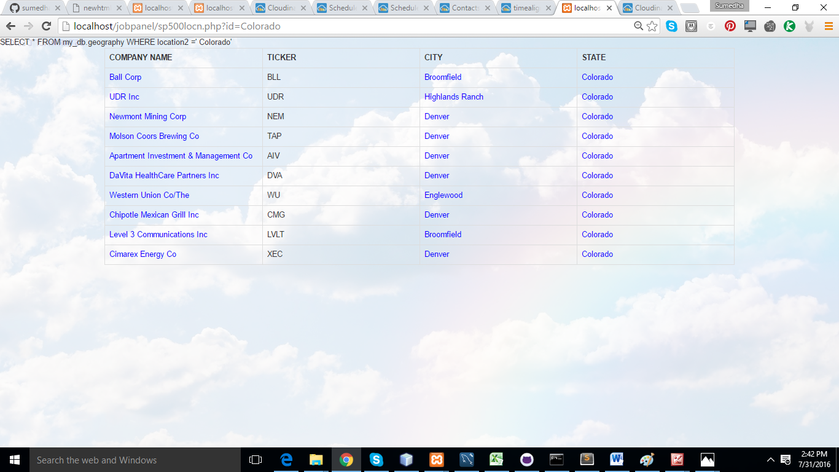Go back using the browser back arrow
This screenshot has height=472, width=839.
pos(10,26)
